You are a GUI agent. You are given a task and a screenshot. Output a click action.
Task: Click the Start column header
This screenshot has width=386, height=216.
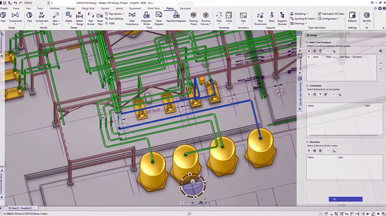point(316,57)
